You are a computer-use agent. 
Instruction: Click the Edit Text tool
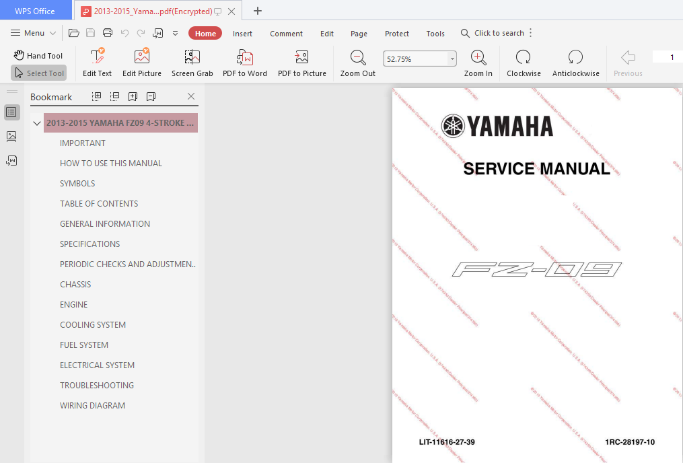click(97, 63)
